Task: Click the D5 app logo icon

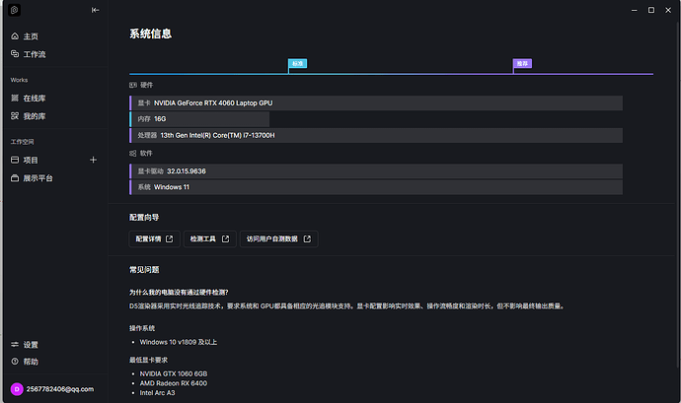Action: tap(15, 10)
